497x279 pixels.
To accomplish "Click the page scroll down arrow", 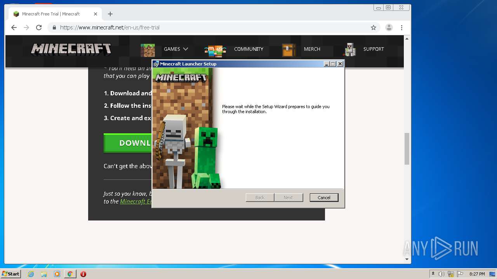I will [407, 259].
